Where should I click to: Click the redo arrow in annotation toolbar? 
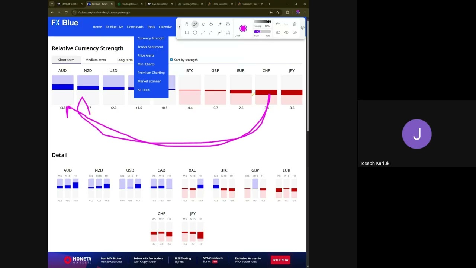click(x=286, y=25)
